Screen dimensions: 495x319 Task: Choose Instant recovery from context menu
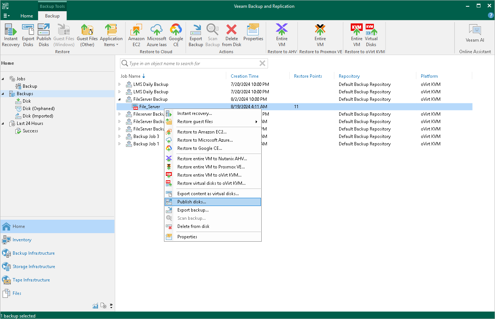[x=213, y=113]
